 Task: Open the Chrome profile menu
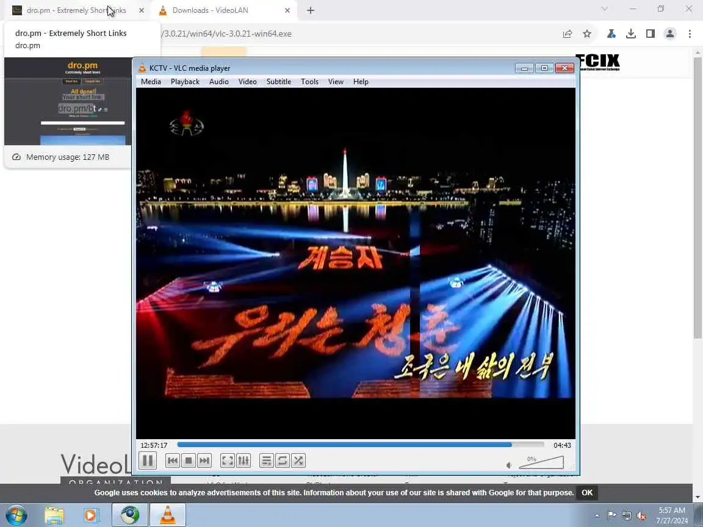pos(670,34)
